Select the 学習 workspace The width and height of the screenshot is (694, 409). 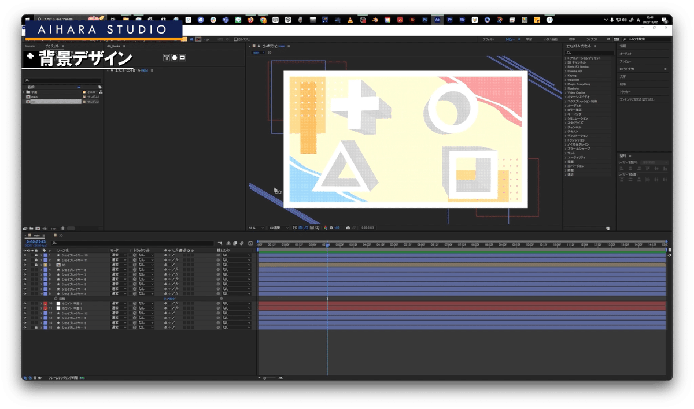click(529, 39)
